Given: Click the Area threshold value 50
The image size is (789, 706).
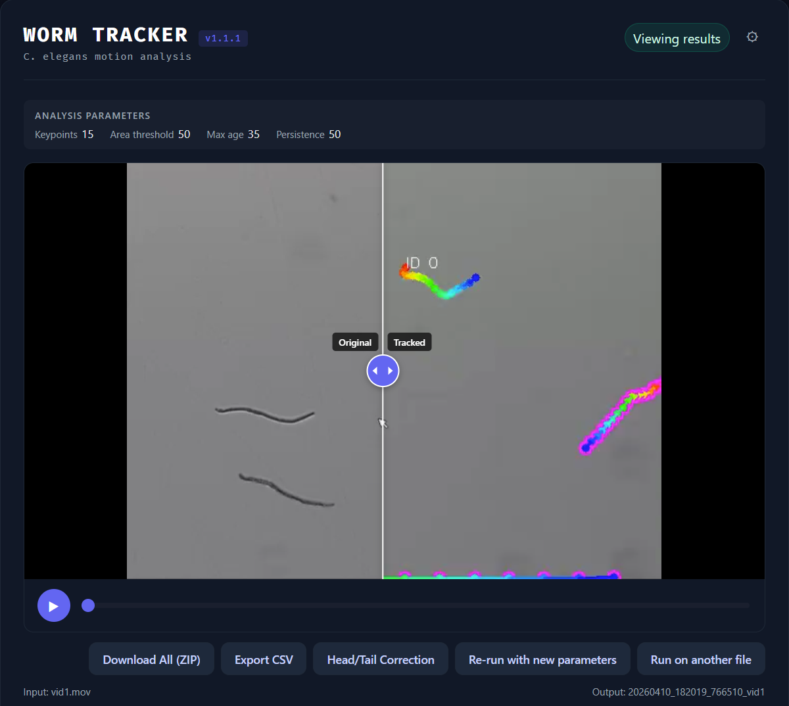Looking at the screenshot, I should pos(185,134).
